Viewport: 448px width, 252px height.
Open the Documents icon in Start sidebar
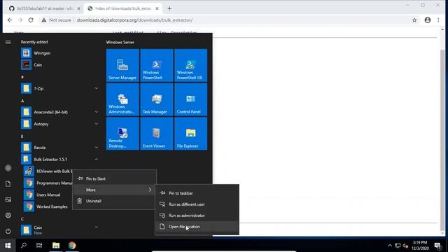pos(8,183)
